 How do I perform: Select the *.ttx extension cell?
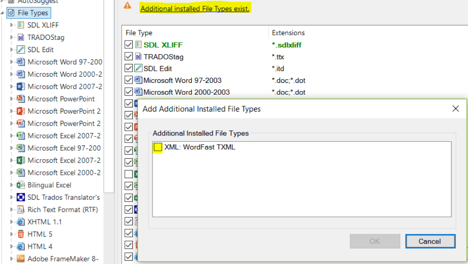pos(278,57)
